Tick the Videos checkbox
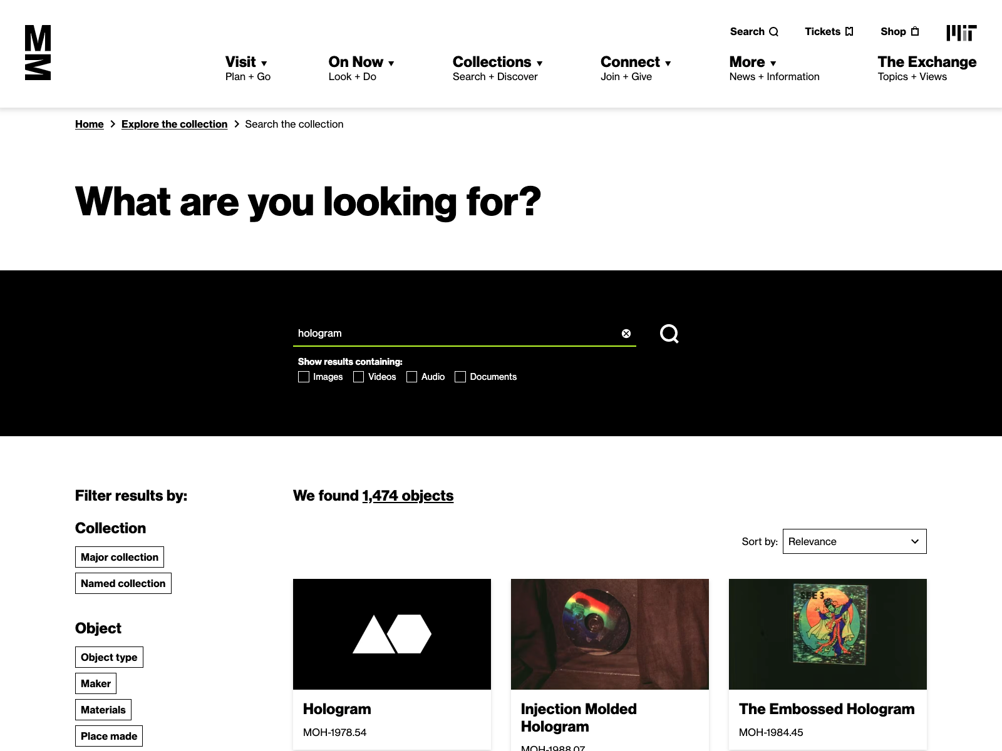The width and height of the screenshot is (1002, 751). 359,377
